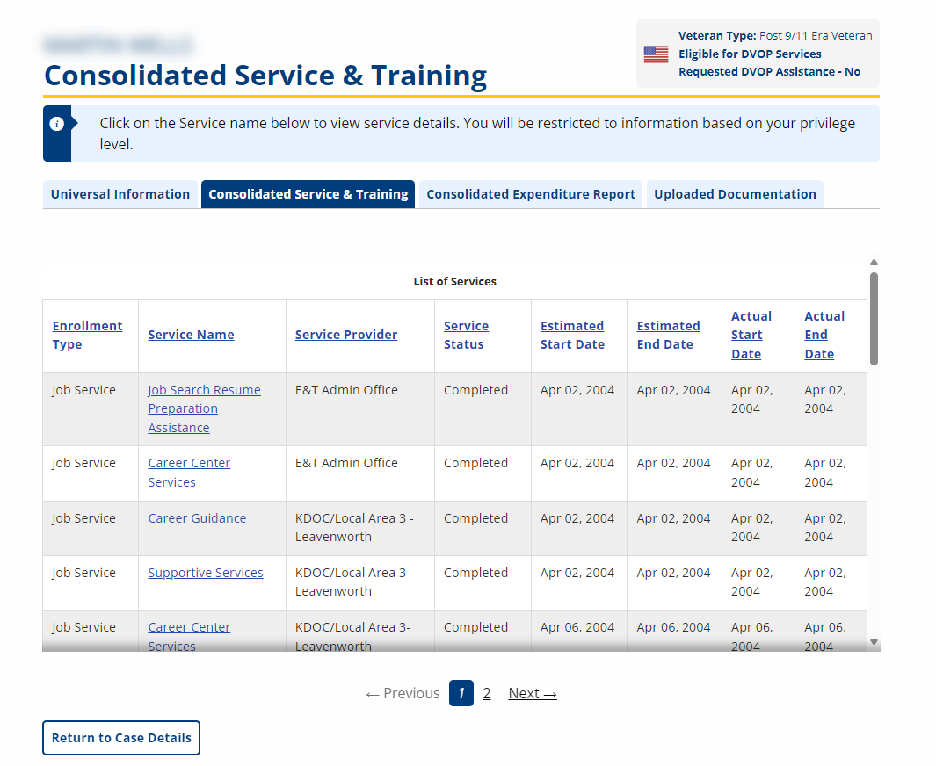Click the Consolidated Service & Training heading
936x766 pixels.
click(265, 76)
